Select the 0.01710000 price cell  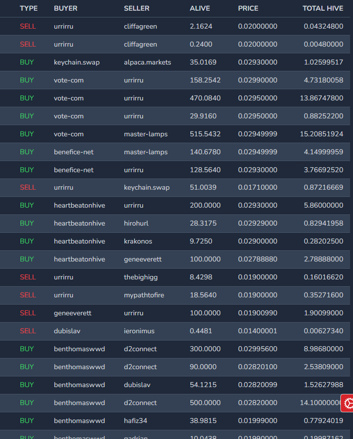(257, 187)
